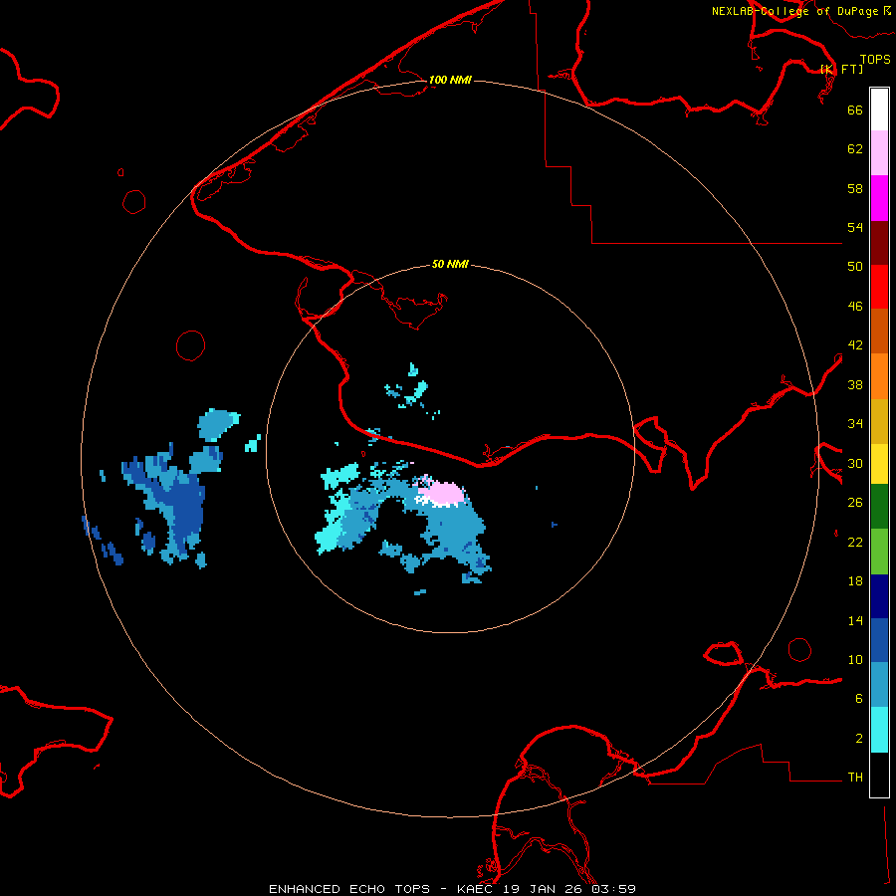Image resolution: width=896 pixels, height=896 pixels.
Task: Click the TOPS legend title
Action: [875, 60]
